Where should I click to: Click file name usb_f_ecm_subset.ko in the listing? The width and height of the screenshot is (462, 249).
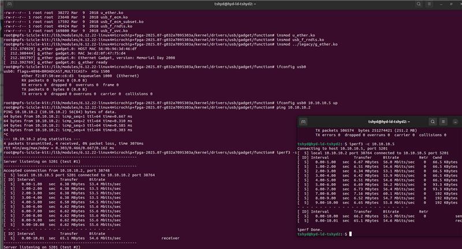(122, 22)
